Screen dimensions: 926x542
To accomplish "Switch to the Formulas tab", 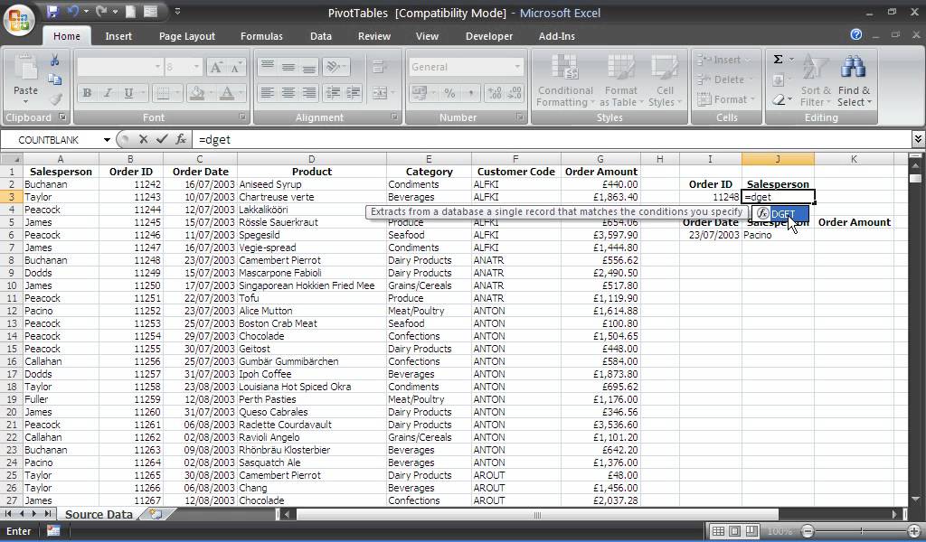I will pyautogui.click(x=261, y=36).
